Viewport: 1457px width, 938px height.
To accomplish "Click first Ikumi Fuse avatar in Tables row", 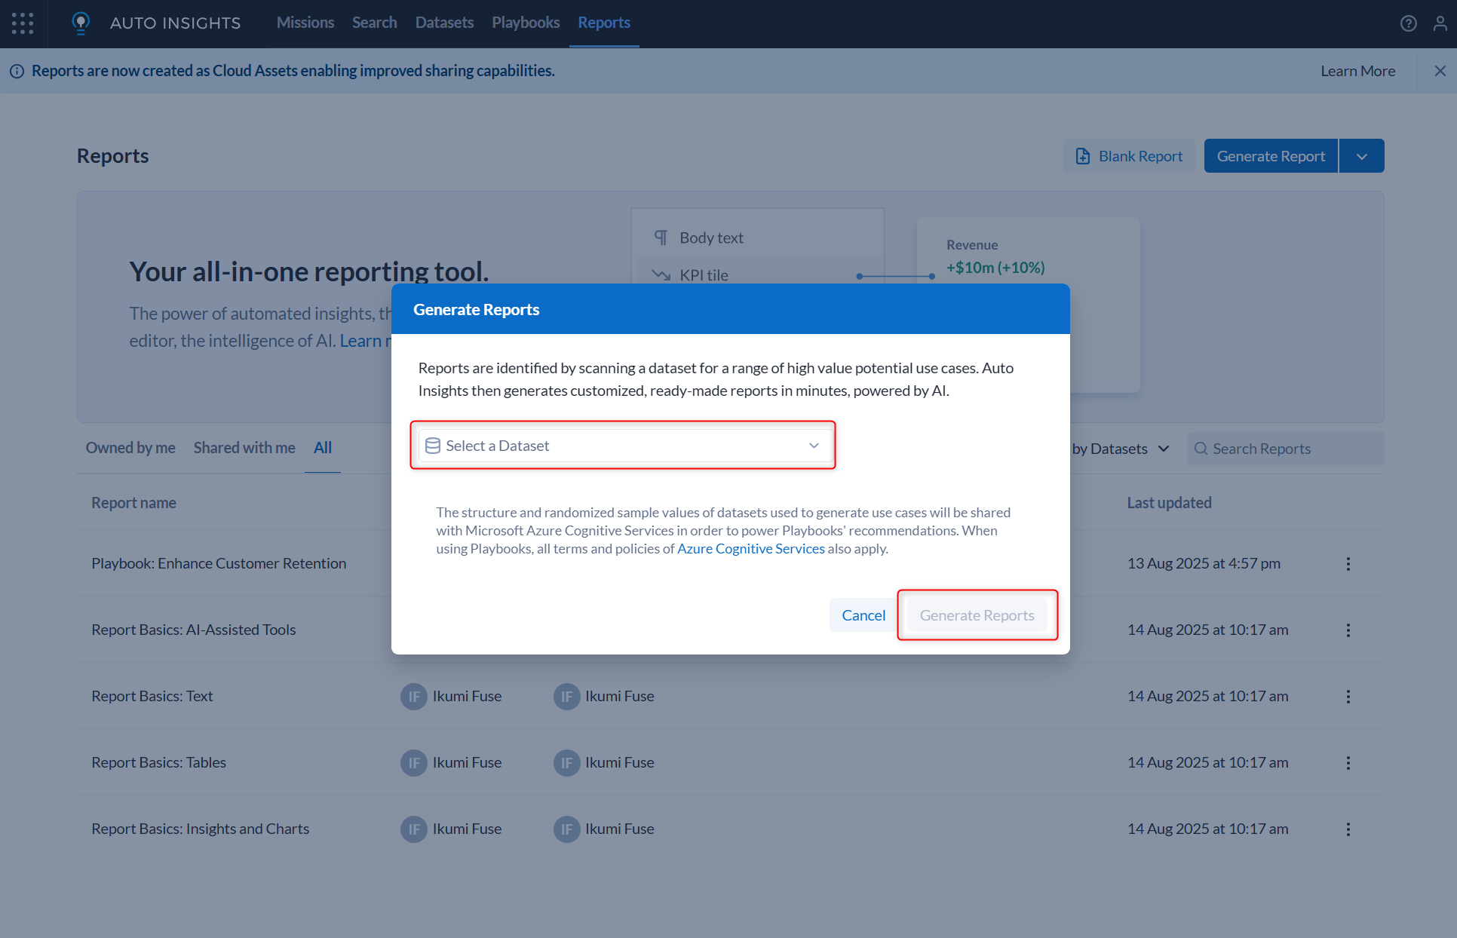I will coord(413,763).
